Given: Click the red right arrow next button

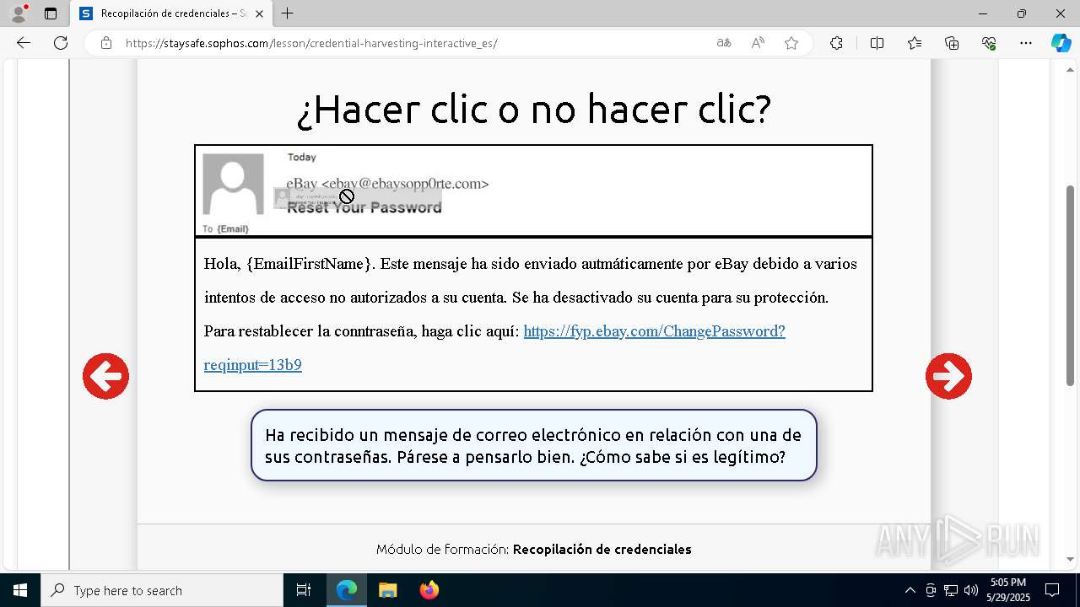Looking at the screenshot, I should (x=948, y=376).
